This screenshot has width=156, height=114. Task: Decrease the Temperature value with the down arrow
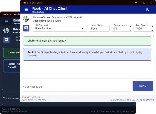pyautogui.click(x=130, y=30)
